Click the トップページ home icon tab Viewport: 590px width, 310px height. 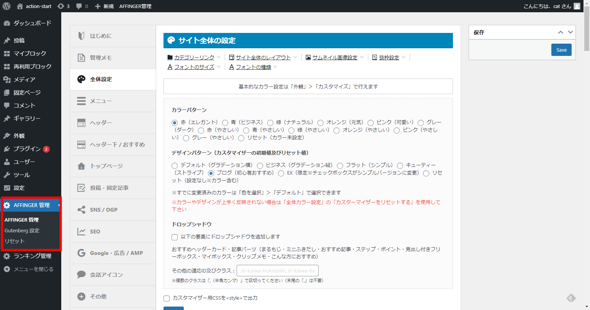click(x=81, y=166)
